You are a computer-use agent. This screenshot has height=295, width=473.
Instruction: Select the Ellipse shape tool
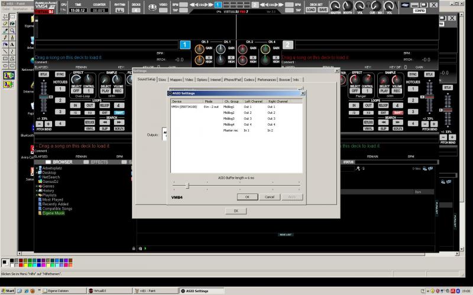5,65
